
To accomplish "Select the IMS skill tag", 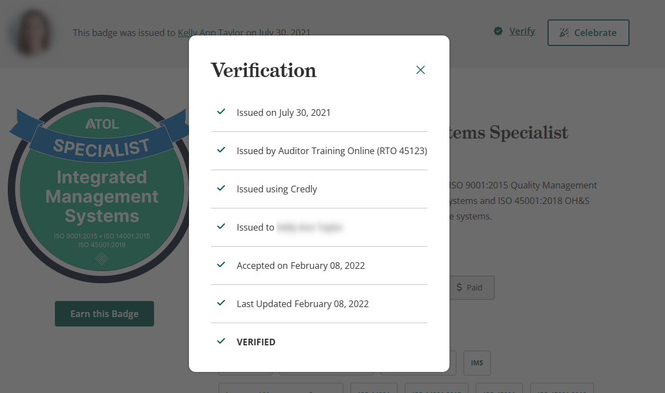I will (477, 363).
